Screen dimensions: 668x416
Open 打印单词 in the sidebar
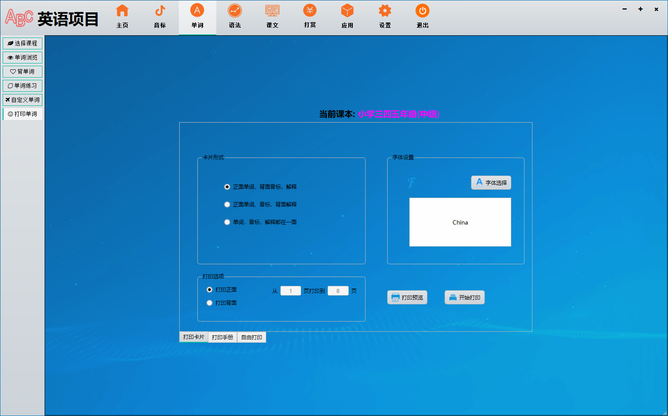pos(23,114)
